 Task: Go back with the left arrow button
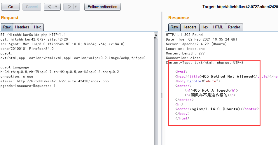click(x=50, y=7)
